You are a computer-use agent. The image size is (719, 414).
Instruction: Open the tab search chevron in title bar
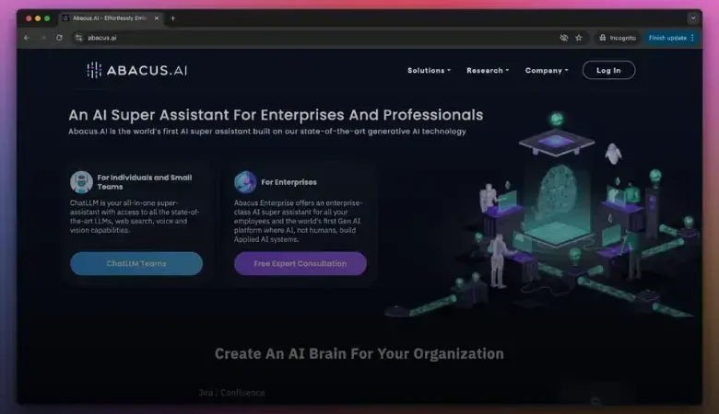pyautogui.click(x=692, y=18)
